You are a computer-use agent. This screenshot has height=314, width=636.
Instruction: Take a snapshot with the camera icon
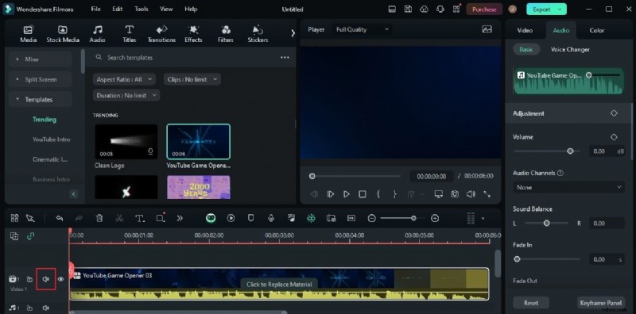pyautogui.click(x=455, y=194)
